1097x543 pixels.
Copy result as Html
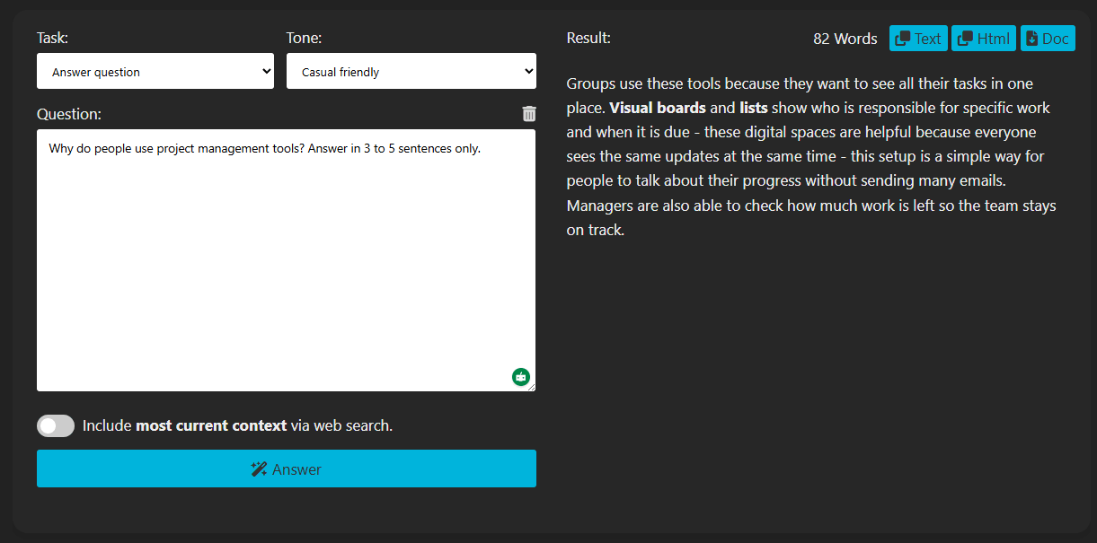983,39
